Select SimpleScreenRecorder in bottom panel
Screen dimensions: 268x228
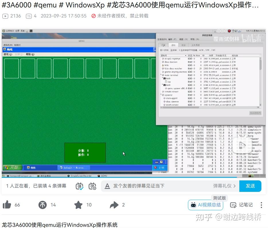coord(80,176)
